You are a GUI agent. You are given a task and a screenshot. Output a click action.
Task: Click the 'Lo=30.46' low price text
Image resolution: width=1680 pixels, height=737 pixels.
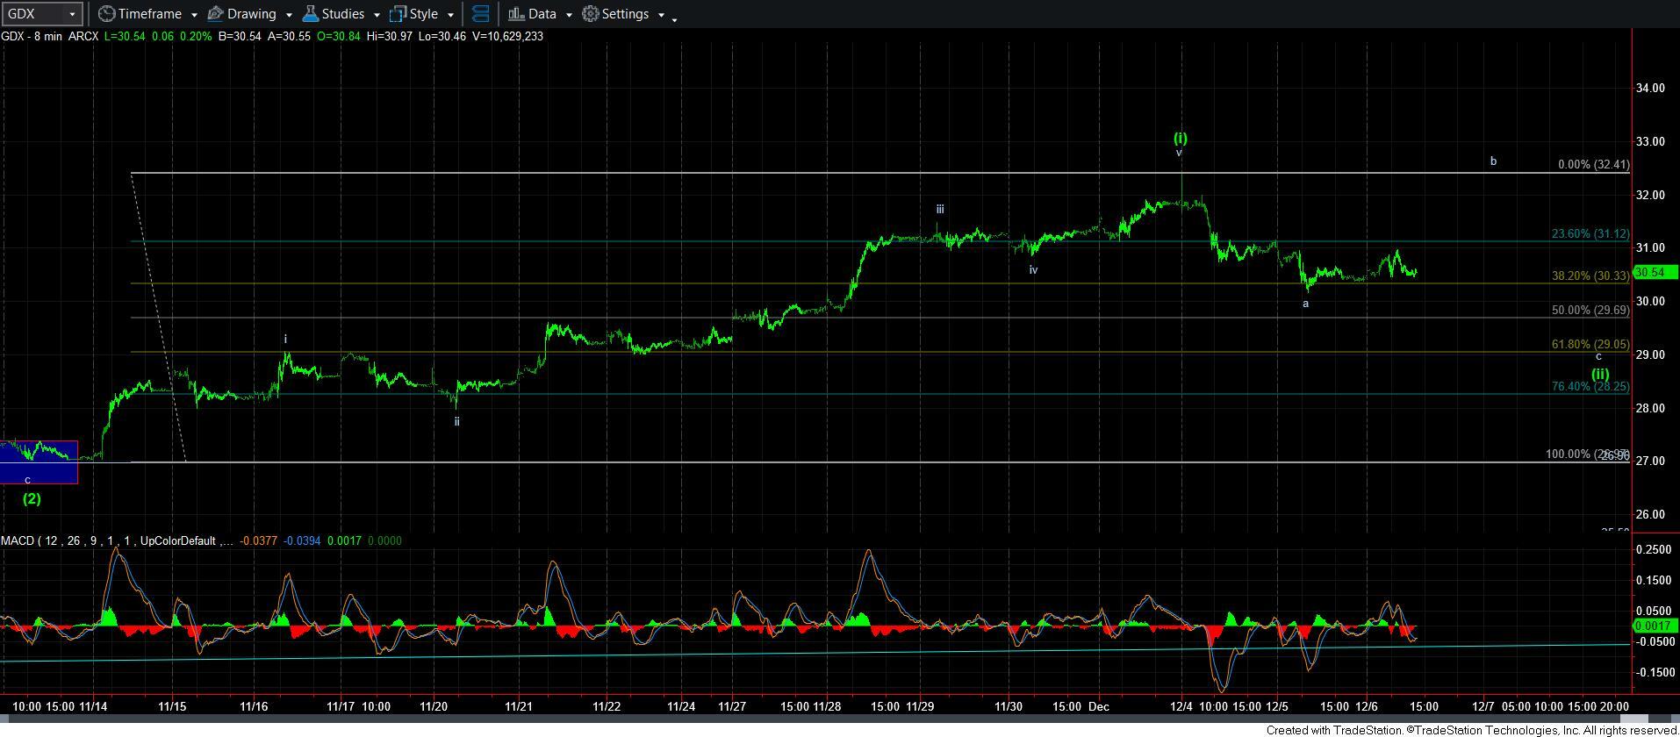coord(442,36)
